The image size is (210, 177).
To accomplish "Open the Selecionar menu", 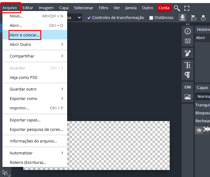I will pos(84,8).
